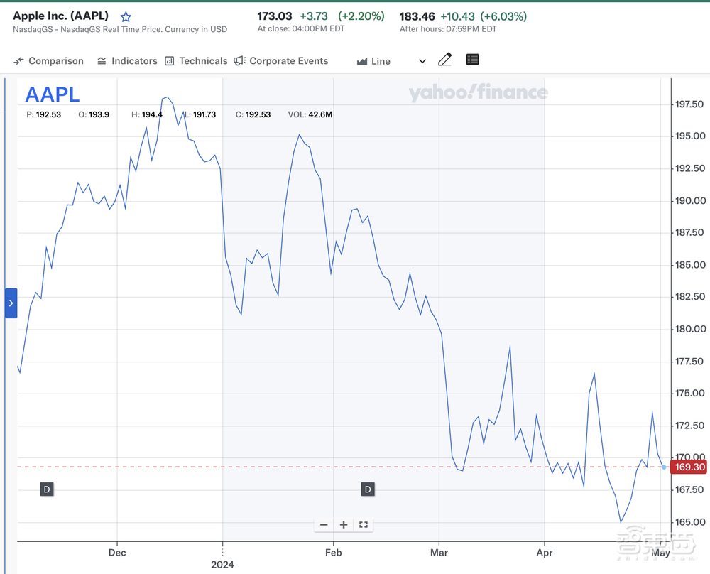710x574 pixels.
Task: Click the pencil draw tool icon
Action: click(444, 60)
